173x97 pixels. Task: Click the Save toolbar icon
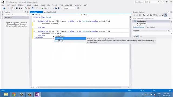(19, 8)
